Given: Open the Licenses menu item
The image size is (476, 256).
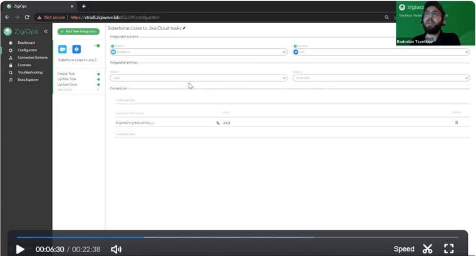Looking at the screenshot, I should click(x=24, y=65).
